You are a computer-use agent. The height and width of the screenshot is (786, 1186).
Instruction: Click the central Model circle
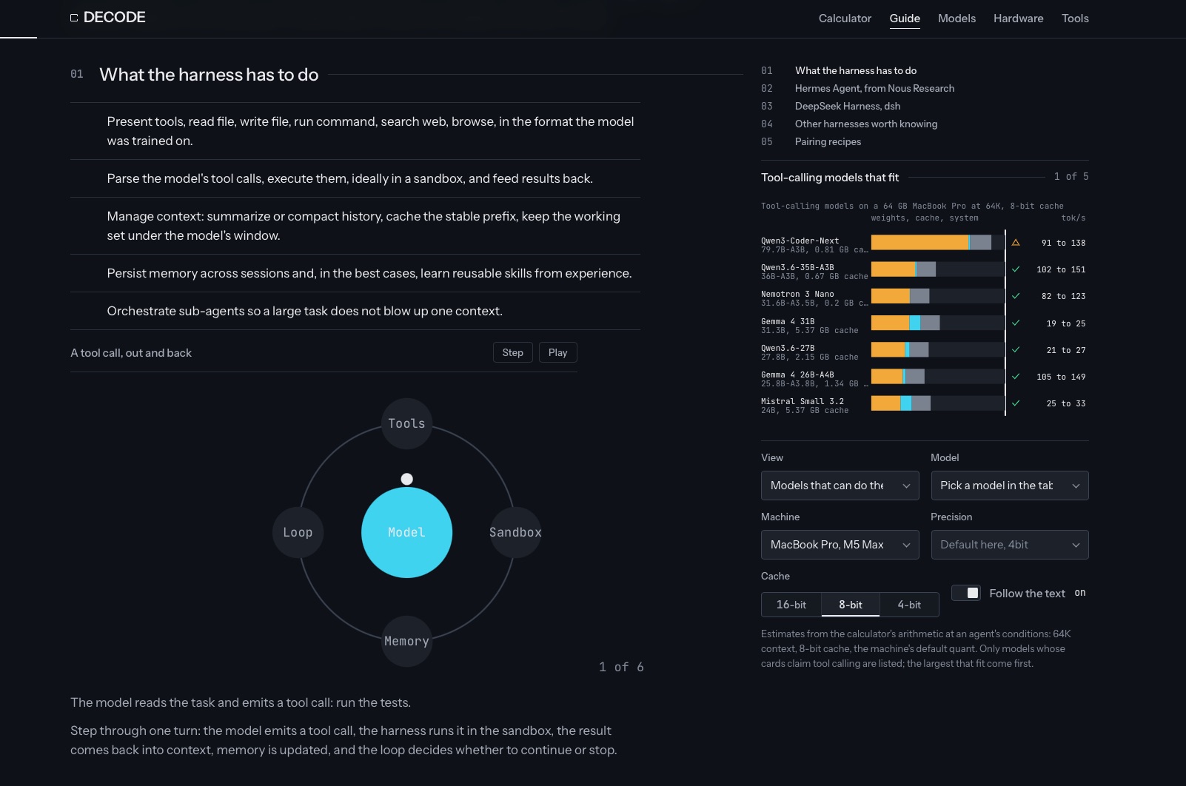407,532
